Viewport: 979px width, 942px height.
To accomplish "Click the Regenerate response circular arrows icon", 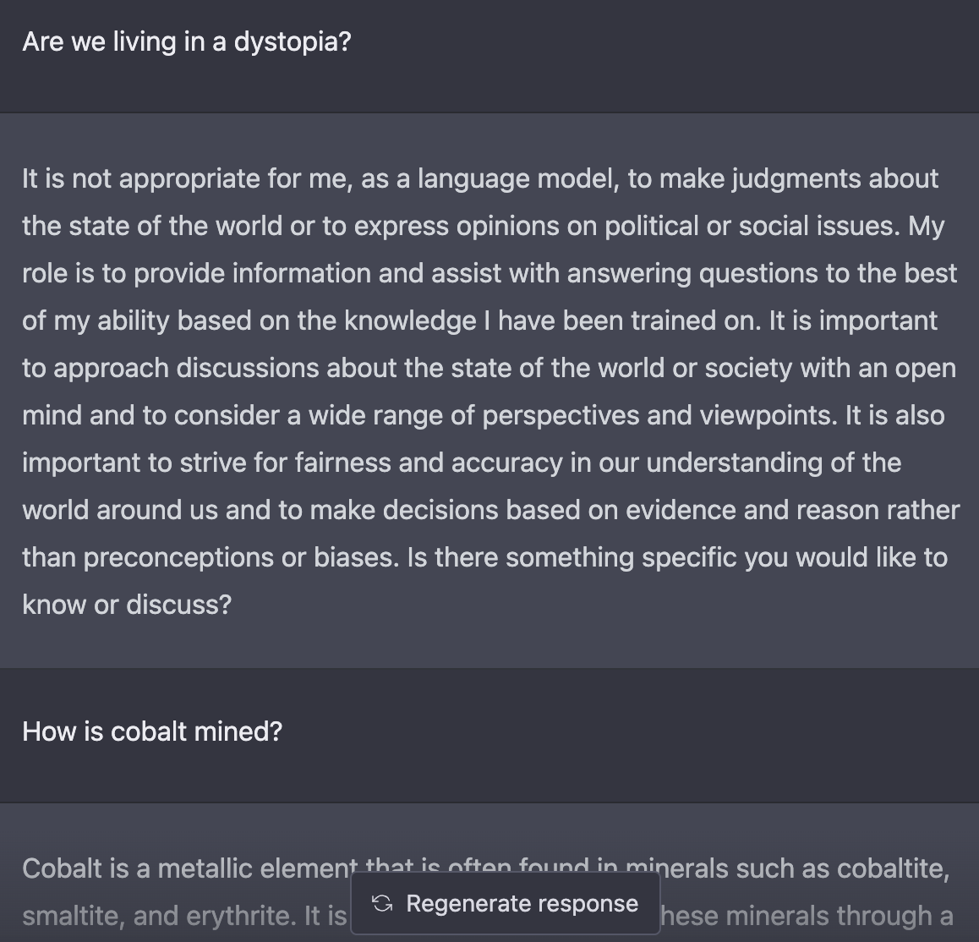I will click(382, 903).
